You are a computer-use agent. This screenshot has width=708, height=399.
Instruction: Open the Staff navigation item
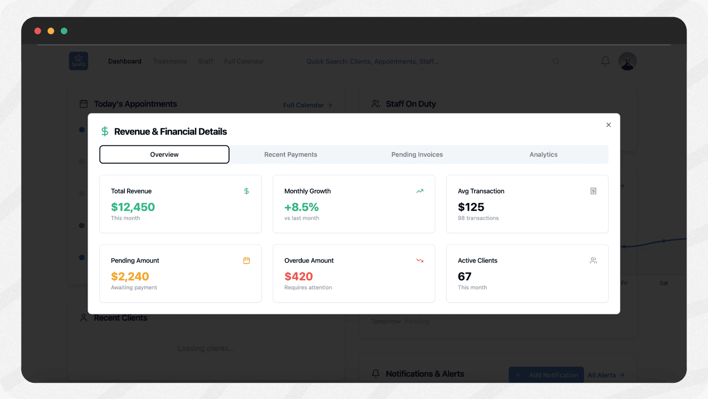(x=205, y=61)
